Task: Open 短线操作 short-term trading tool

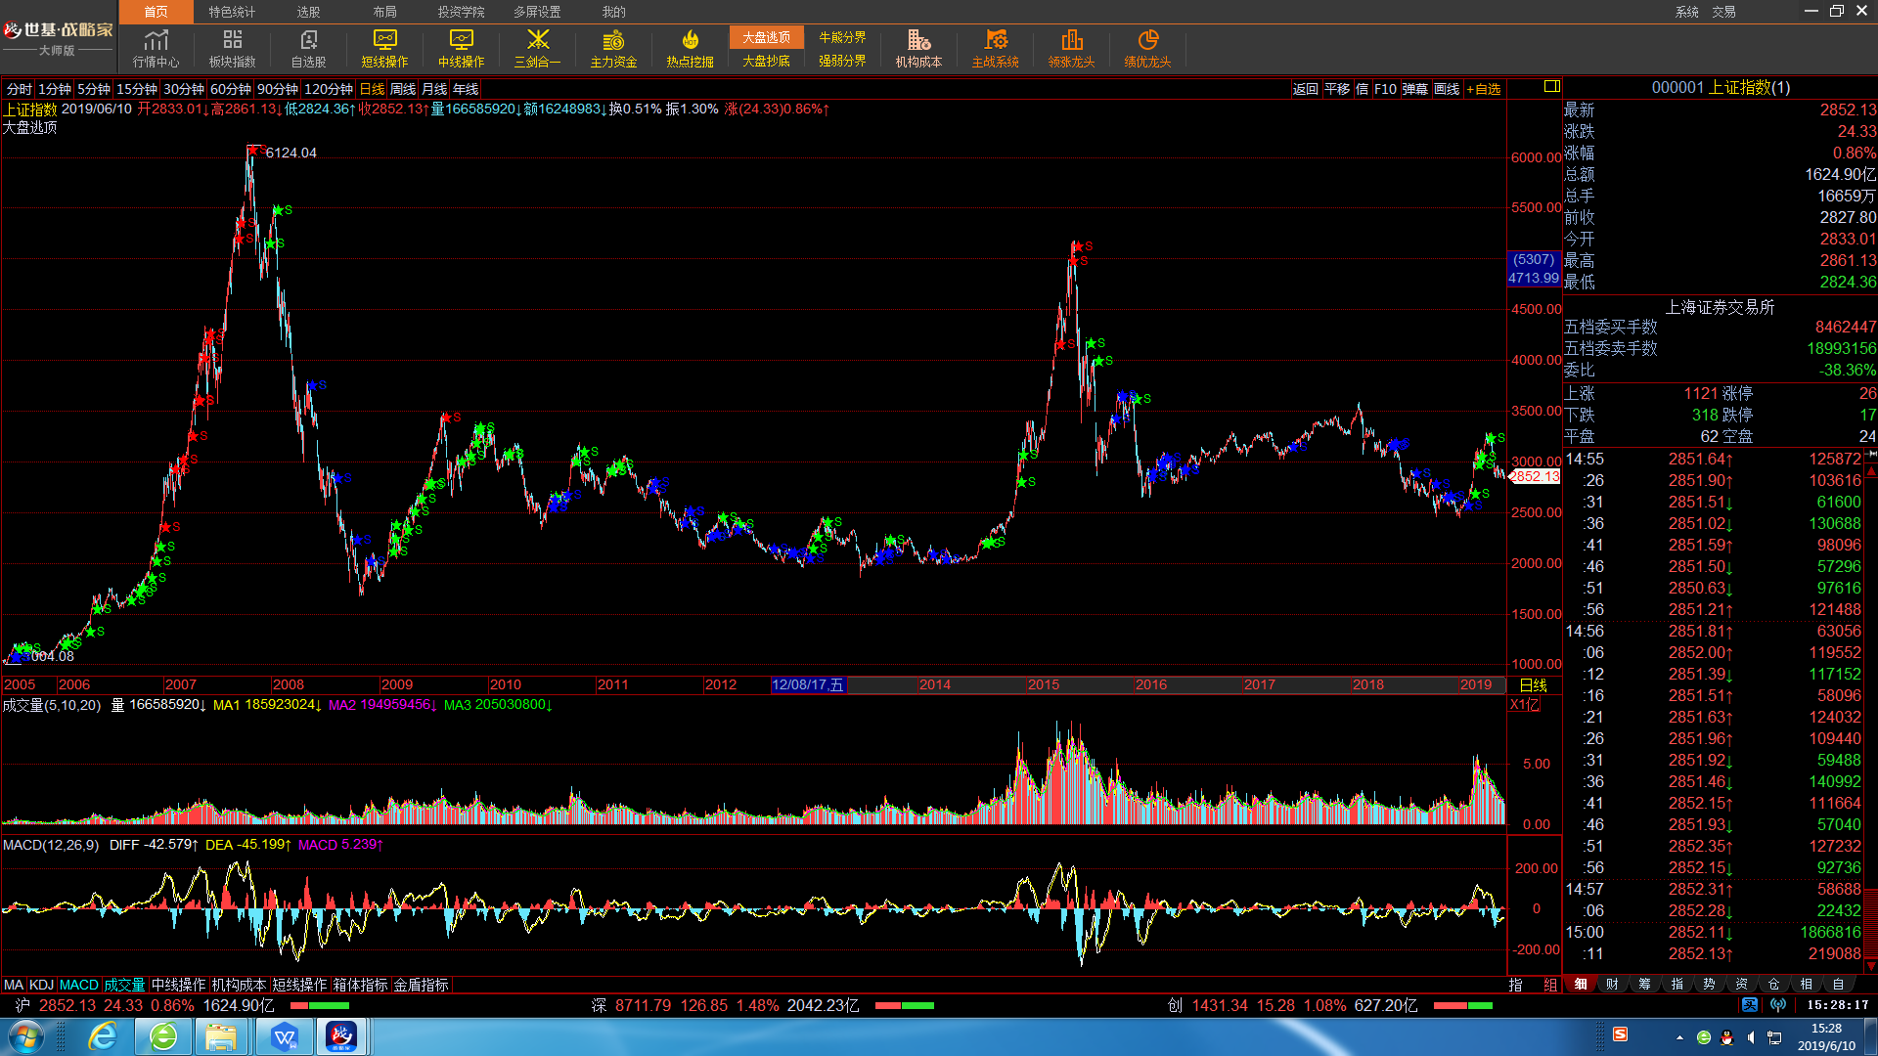Action: (384, 48)
